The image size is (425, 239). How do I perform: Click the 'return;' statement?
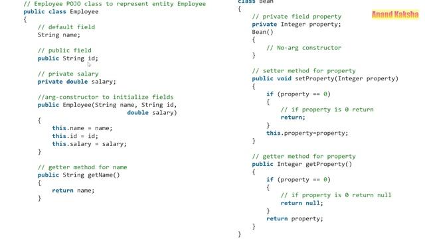[x=293, y=118]
